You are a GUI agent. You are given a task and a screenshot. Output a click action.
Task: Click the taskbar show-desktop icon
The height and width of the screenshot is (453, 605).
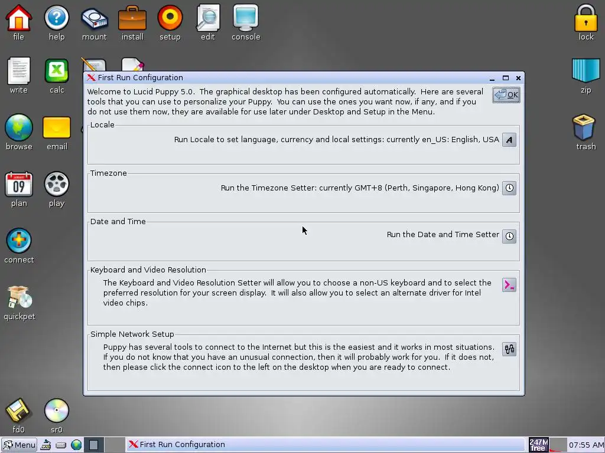click(45, 445)
